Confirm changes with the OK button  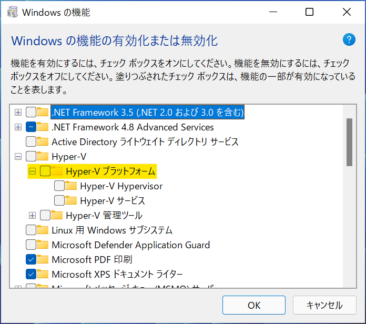pyautogui.click(x=253, y=305)
